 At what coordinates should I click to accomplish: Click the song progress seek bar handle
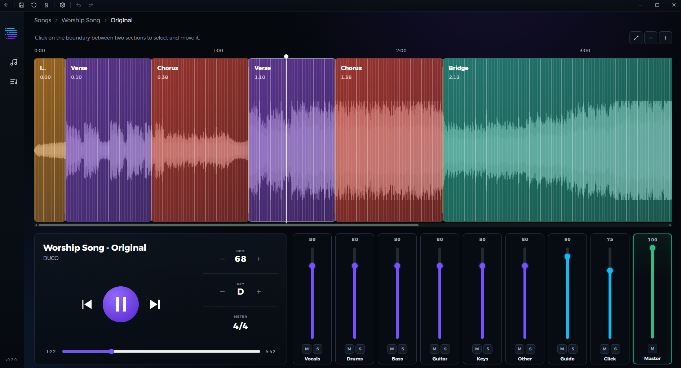tap(111, 351)
